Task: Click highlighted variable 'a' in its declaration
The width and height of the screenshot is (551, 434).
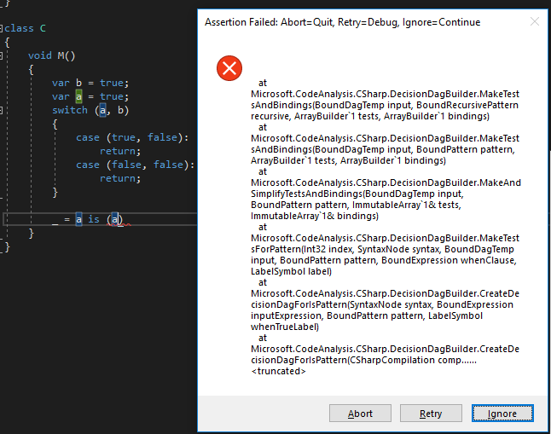Action: [78, 96]
